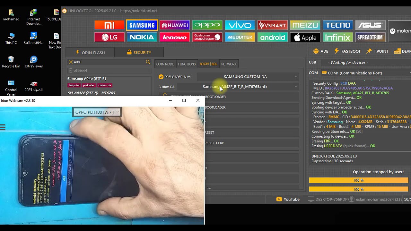Select the Tecno brand logo
This screenshot has width=411, height=231.
(x=338, y=25)
